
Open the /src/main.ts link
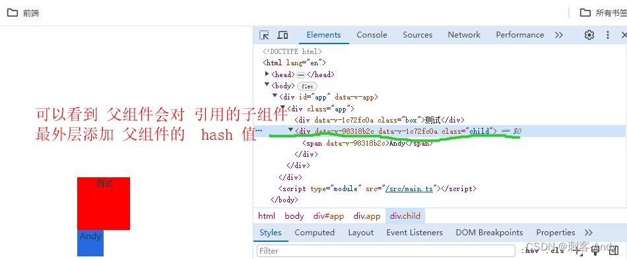pos(409,188)
